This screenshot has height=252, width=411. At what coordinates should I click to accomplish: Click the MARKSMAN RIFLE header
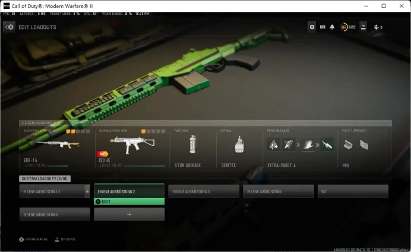coord(37,130)
